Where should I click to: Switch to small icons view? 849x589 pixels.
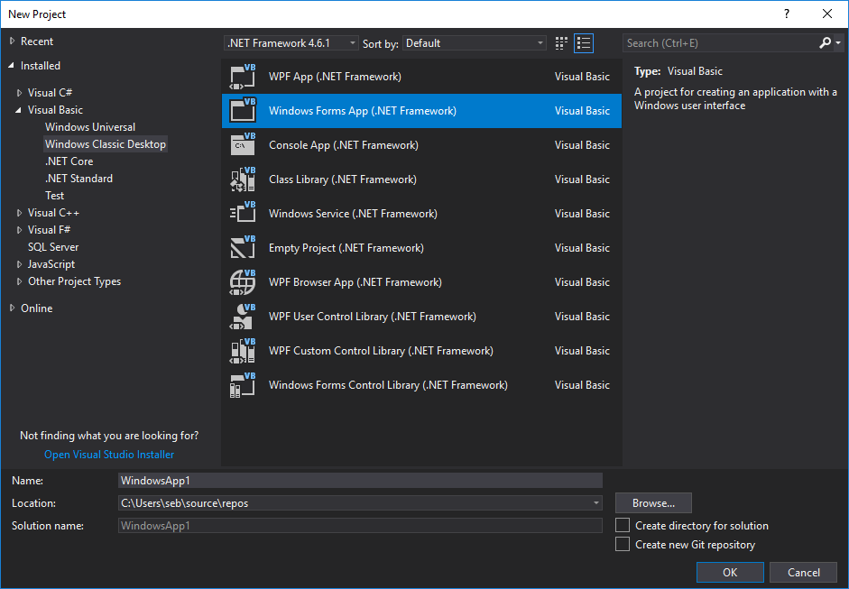pyautogui.click(x=562, y=42)
